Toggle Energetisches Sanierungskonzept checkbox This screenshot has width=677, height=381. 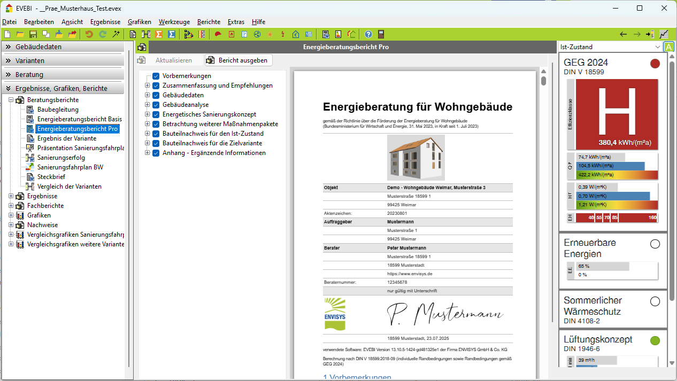[156, 114]
